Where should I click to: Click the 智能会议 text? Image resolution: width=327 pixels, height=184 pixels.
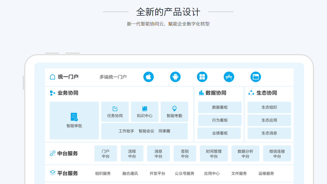pyautogui.click(x=146, y=131)
